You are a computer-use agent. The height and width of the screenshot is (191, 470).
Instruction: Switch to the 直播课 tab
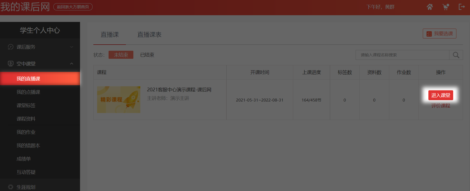(x=110, y=35)
